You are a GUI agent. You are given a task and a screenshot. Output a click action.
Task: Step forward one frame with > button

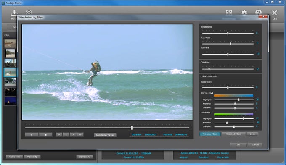pos(73,135)
